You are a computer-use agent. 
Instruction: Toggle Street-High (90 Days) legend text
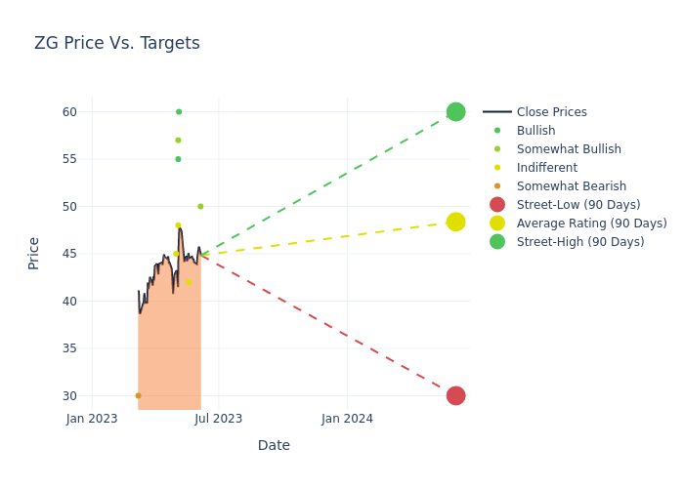pos(579,242)
